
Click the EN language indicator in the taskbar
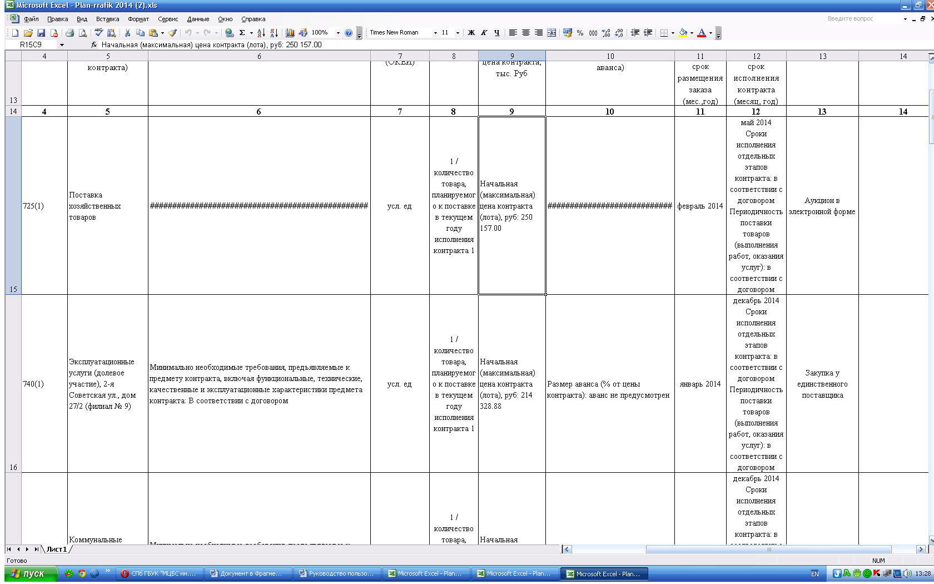tap(814, 574)
